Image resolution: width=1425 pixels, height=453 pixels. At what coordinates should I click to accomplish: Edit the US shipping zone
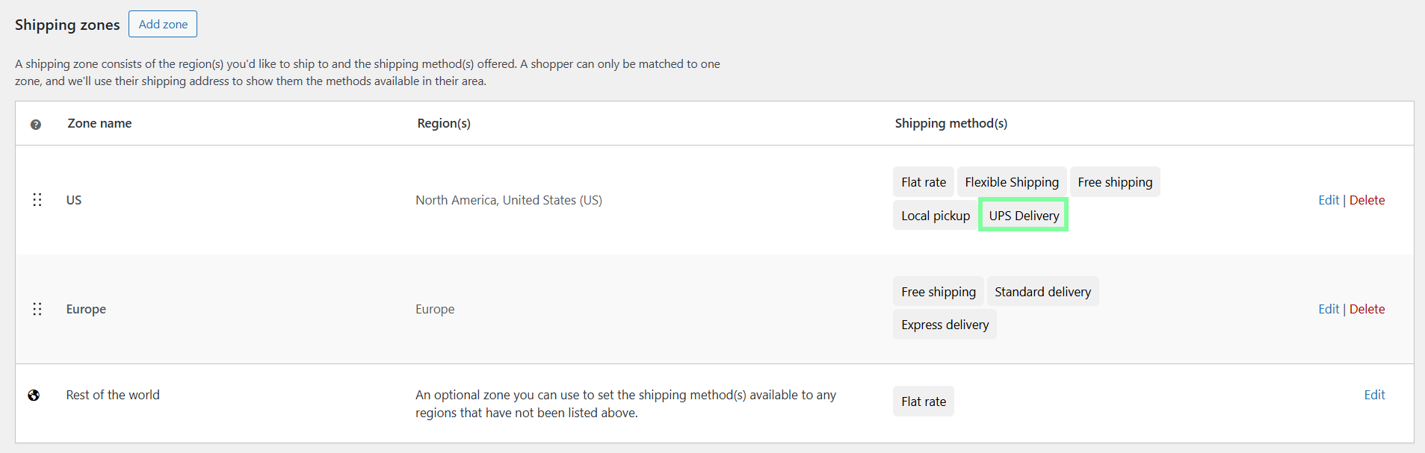pyautogui.click(x=1328, y=199)
